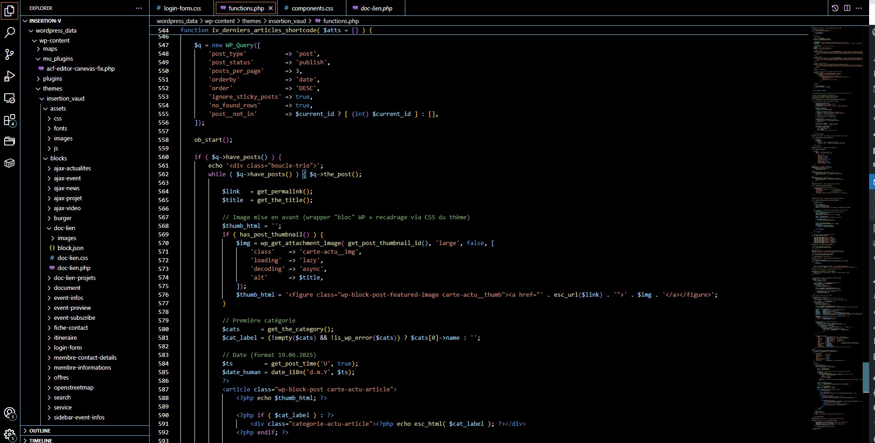Expand the OUTLINE section

pyautogui.click(x=40, y=431)
